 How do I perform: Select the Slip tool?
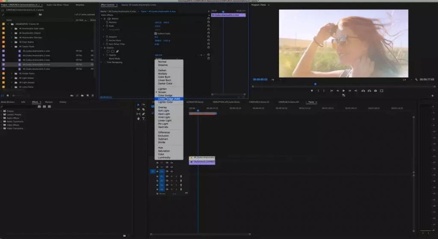point(138,114)
